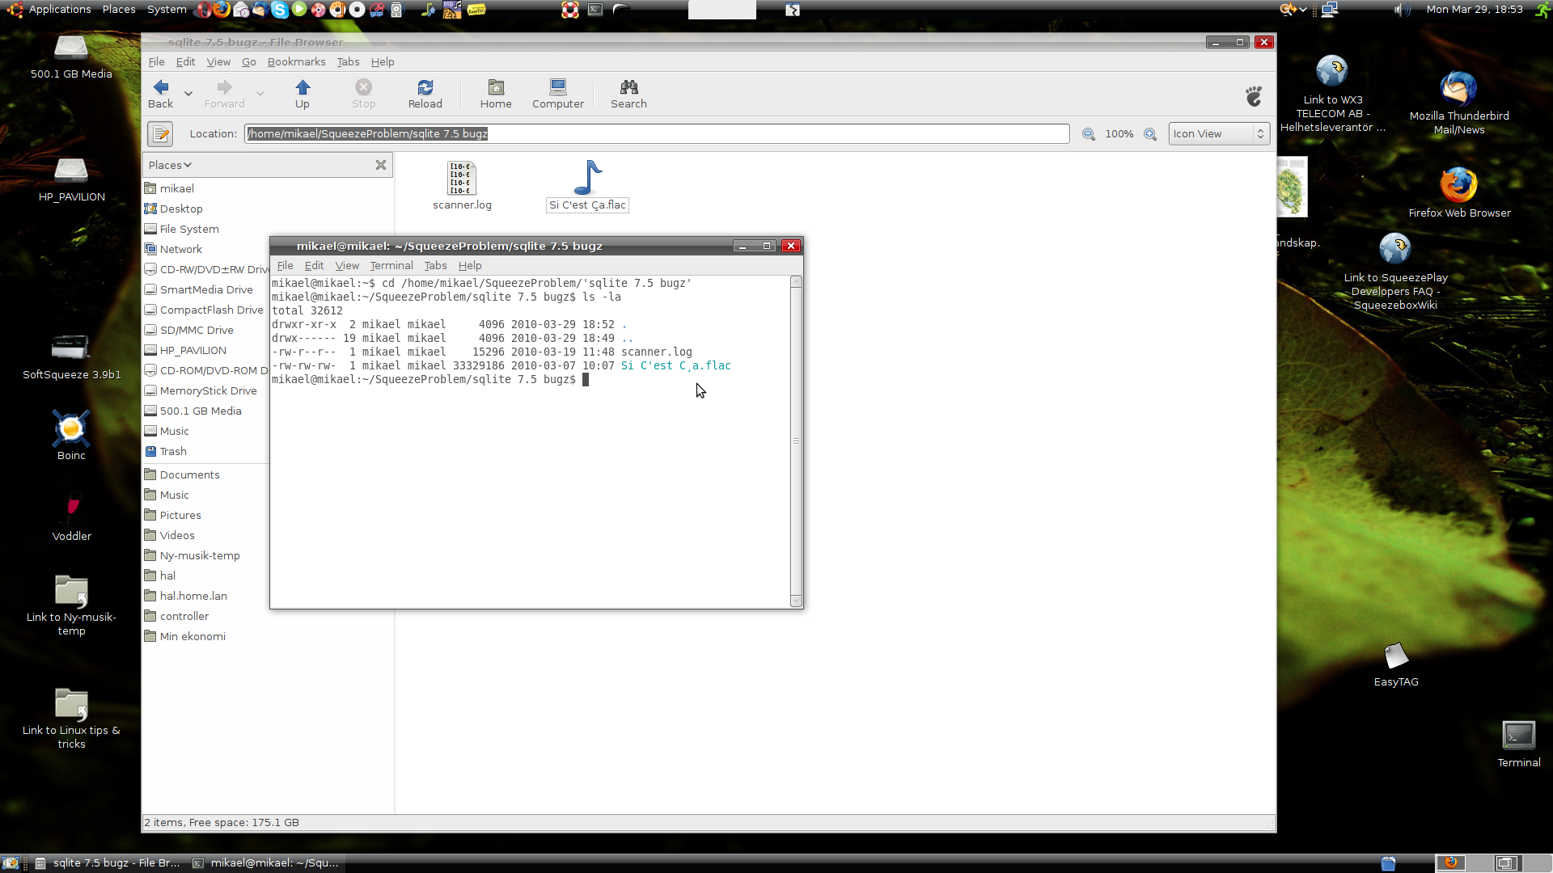Open Ny-musik-temp bookmark in sidebar

[199, 556]
